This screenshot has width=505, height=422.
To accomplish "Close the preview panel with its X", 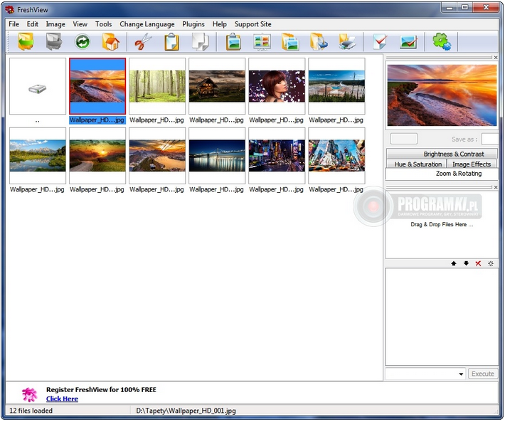I will pos(496,58).
